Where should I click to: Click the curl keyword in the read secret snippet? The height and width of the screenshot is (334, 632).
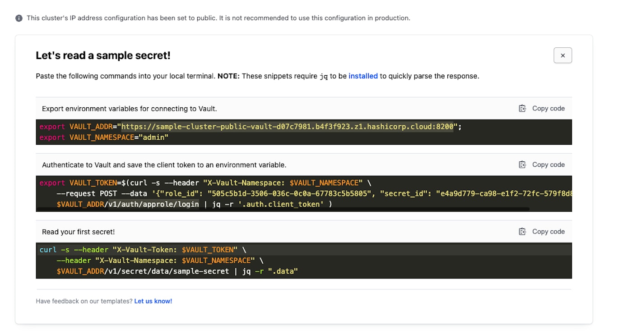(x=48, y=250)
